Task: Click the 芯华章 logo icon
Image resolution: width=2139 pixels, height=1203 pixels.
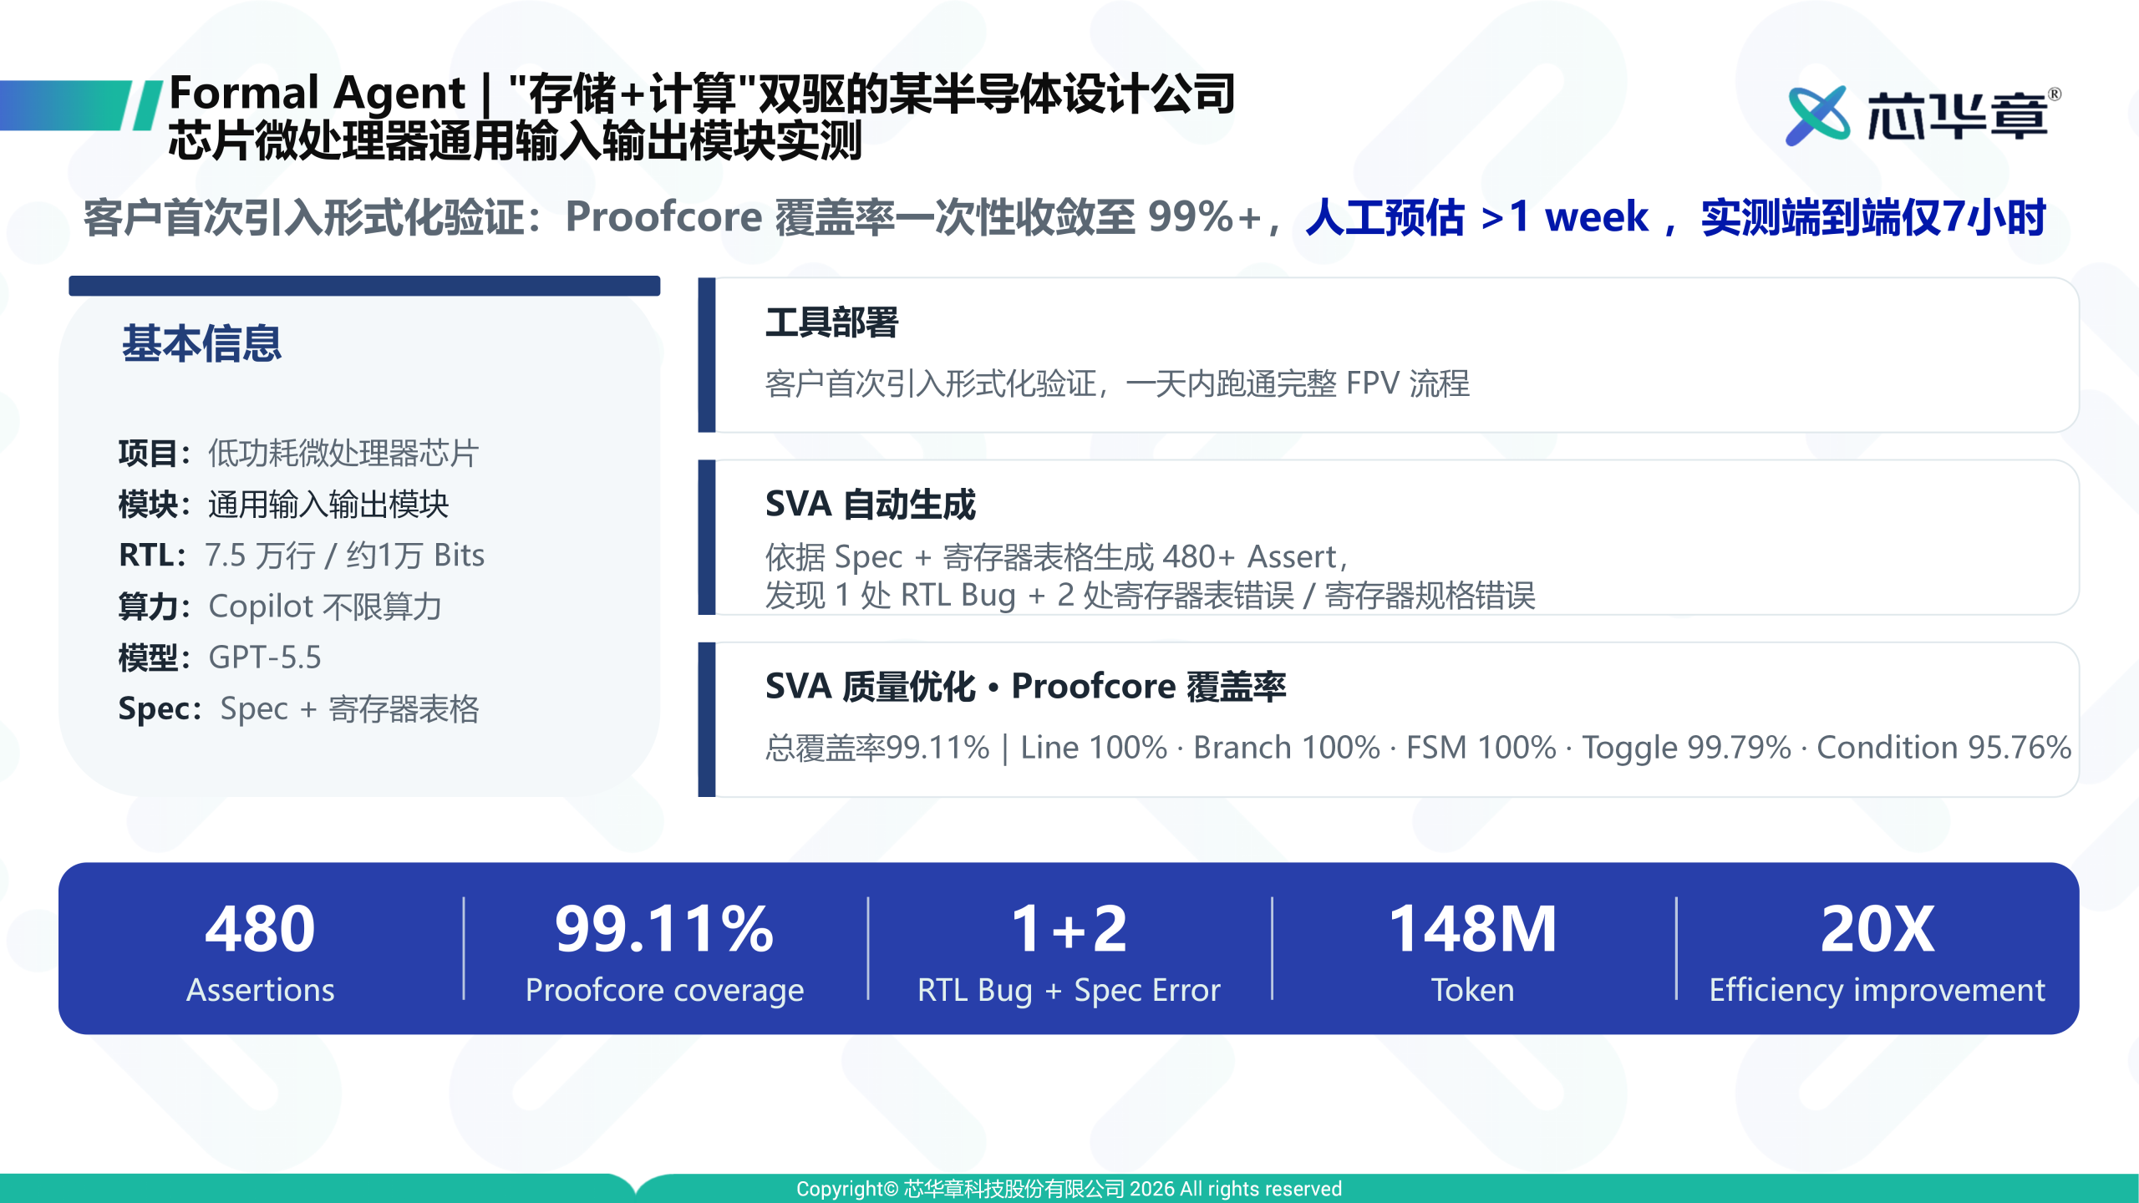Action: (1817, 116)
